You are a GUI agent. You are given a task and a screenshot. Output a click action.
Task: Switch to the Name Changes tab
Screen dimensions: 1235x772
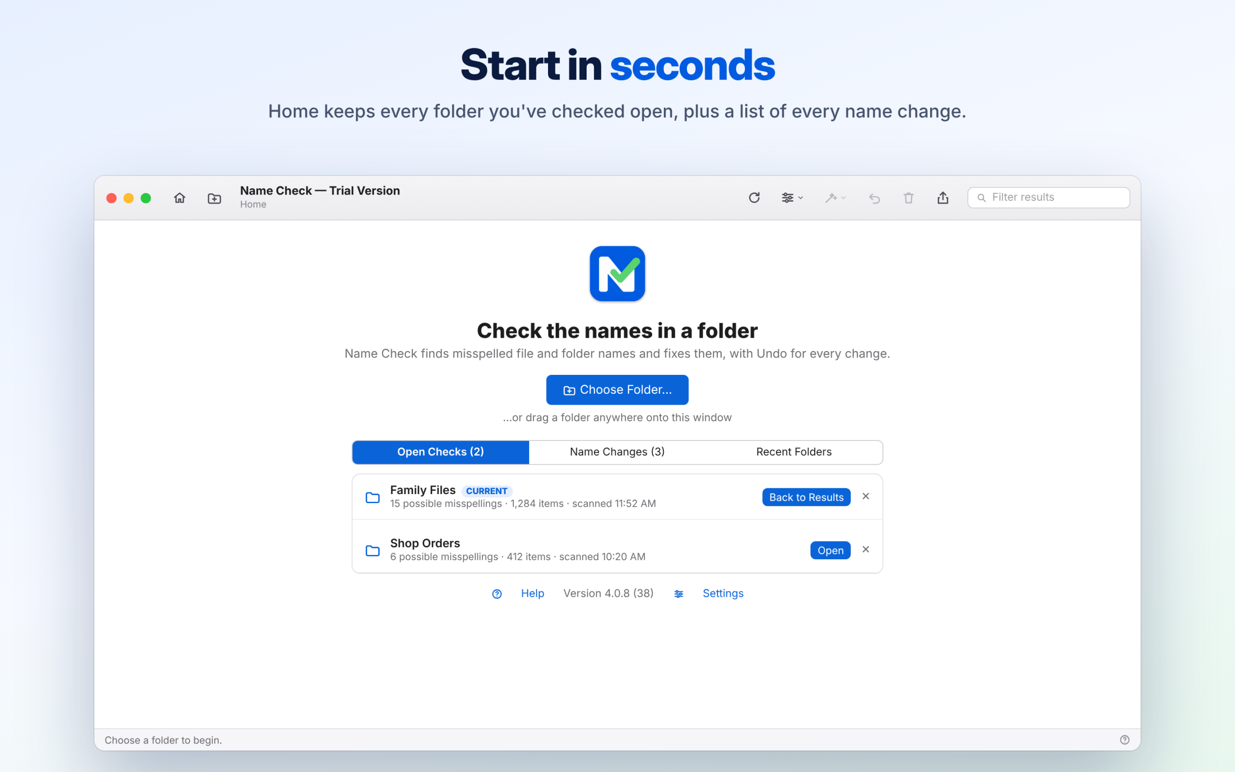tap(617, 452)
